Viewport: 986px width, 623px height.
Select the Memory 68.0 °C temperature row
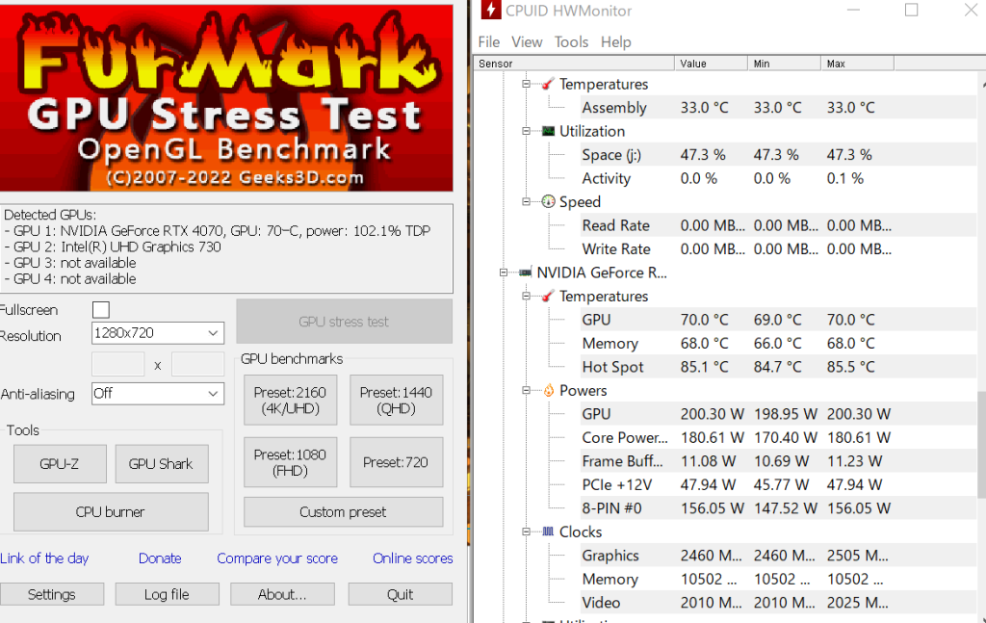click(x=778, y=343)
